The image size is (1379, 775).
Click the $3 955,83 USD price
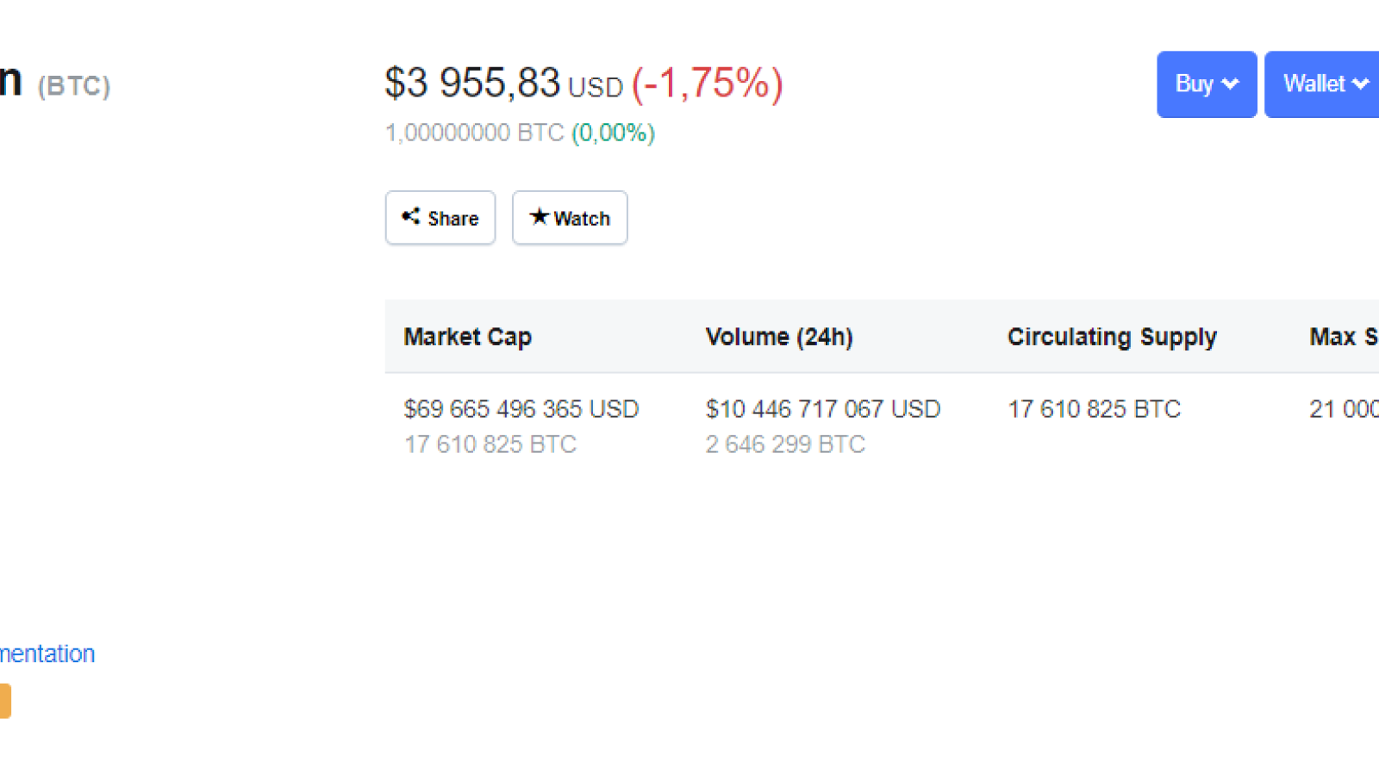tap(503, 84)
